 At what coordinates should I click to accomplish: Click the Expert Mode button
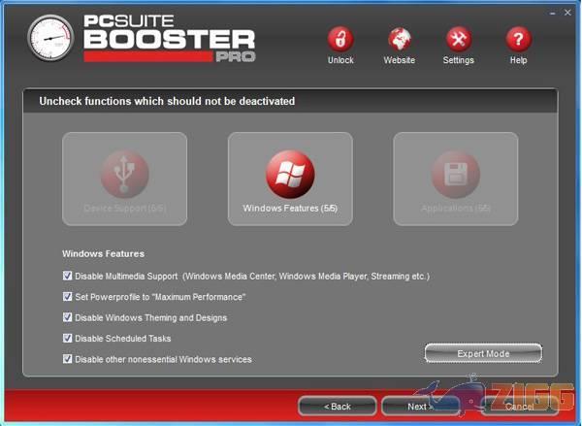483,353
